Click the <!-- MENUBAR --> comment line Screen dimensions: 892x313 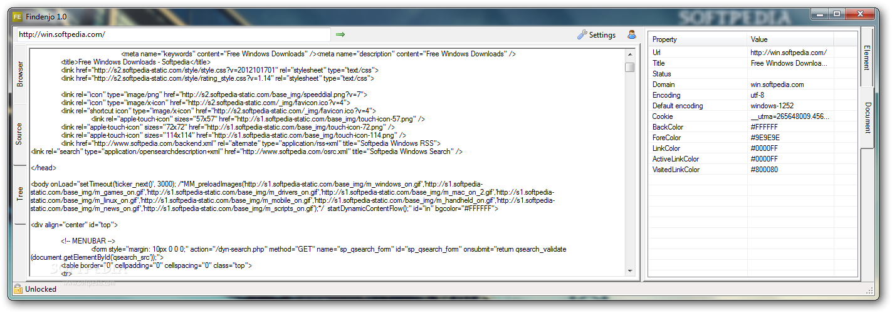(88, 241)
